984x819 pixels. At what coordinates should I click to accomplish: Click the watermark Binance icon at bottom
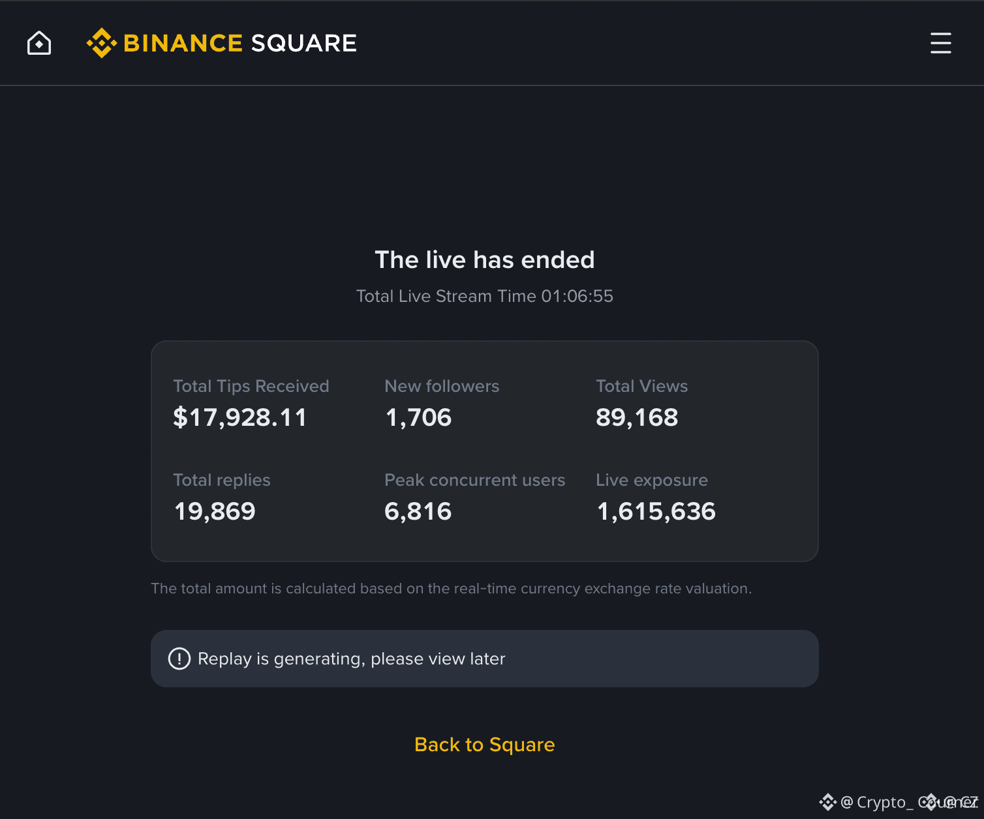[828, 802]
